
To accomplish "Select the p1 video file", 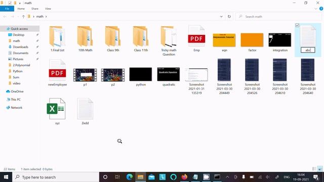I will pos(85,77).
